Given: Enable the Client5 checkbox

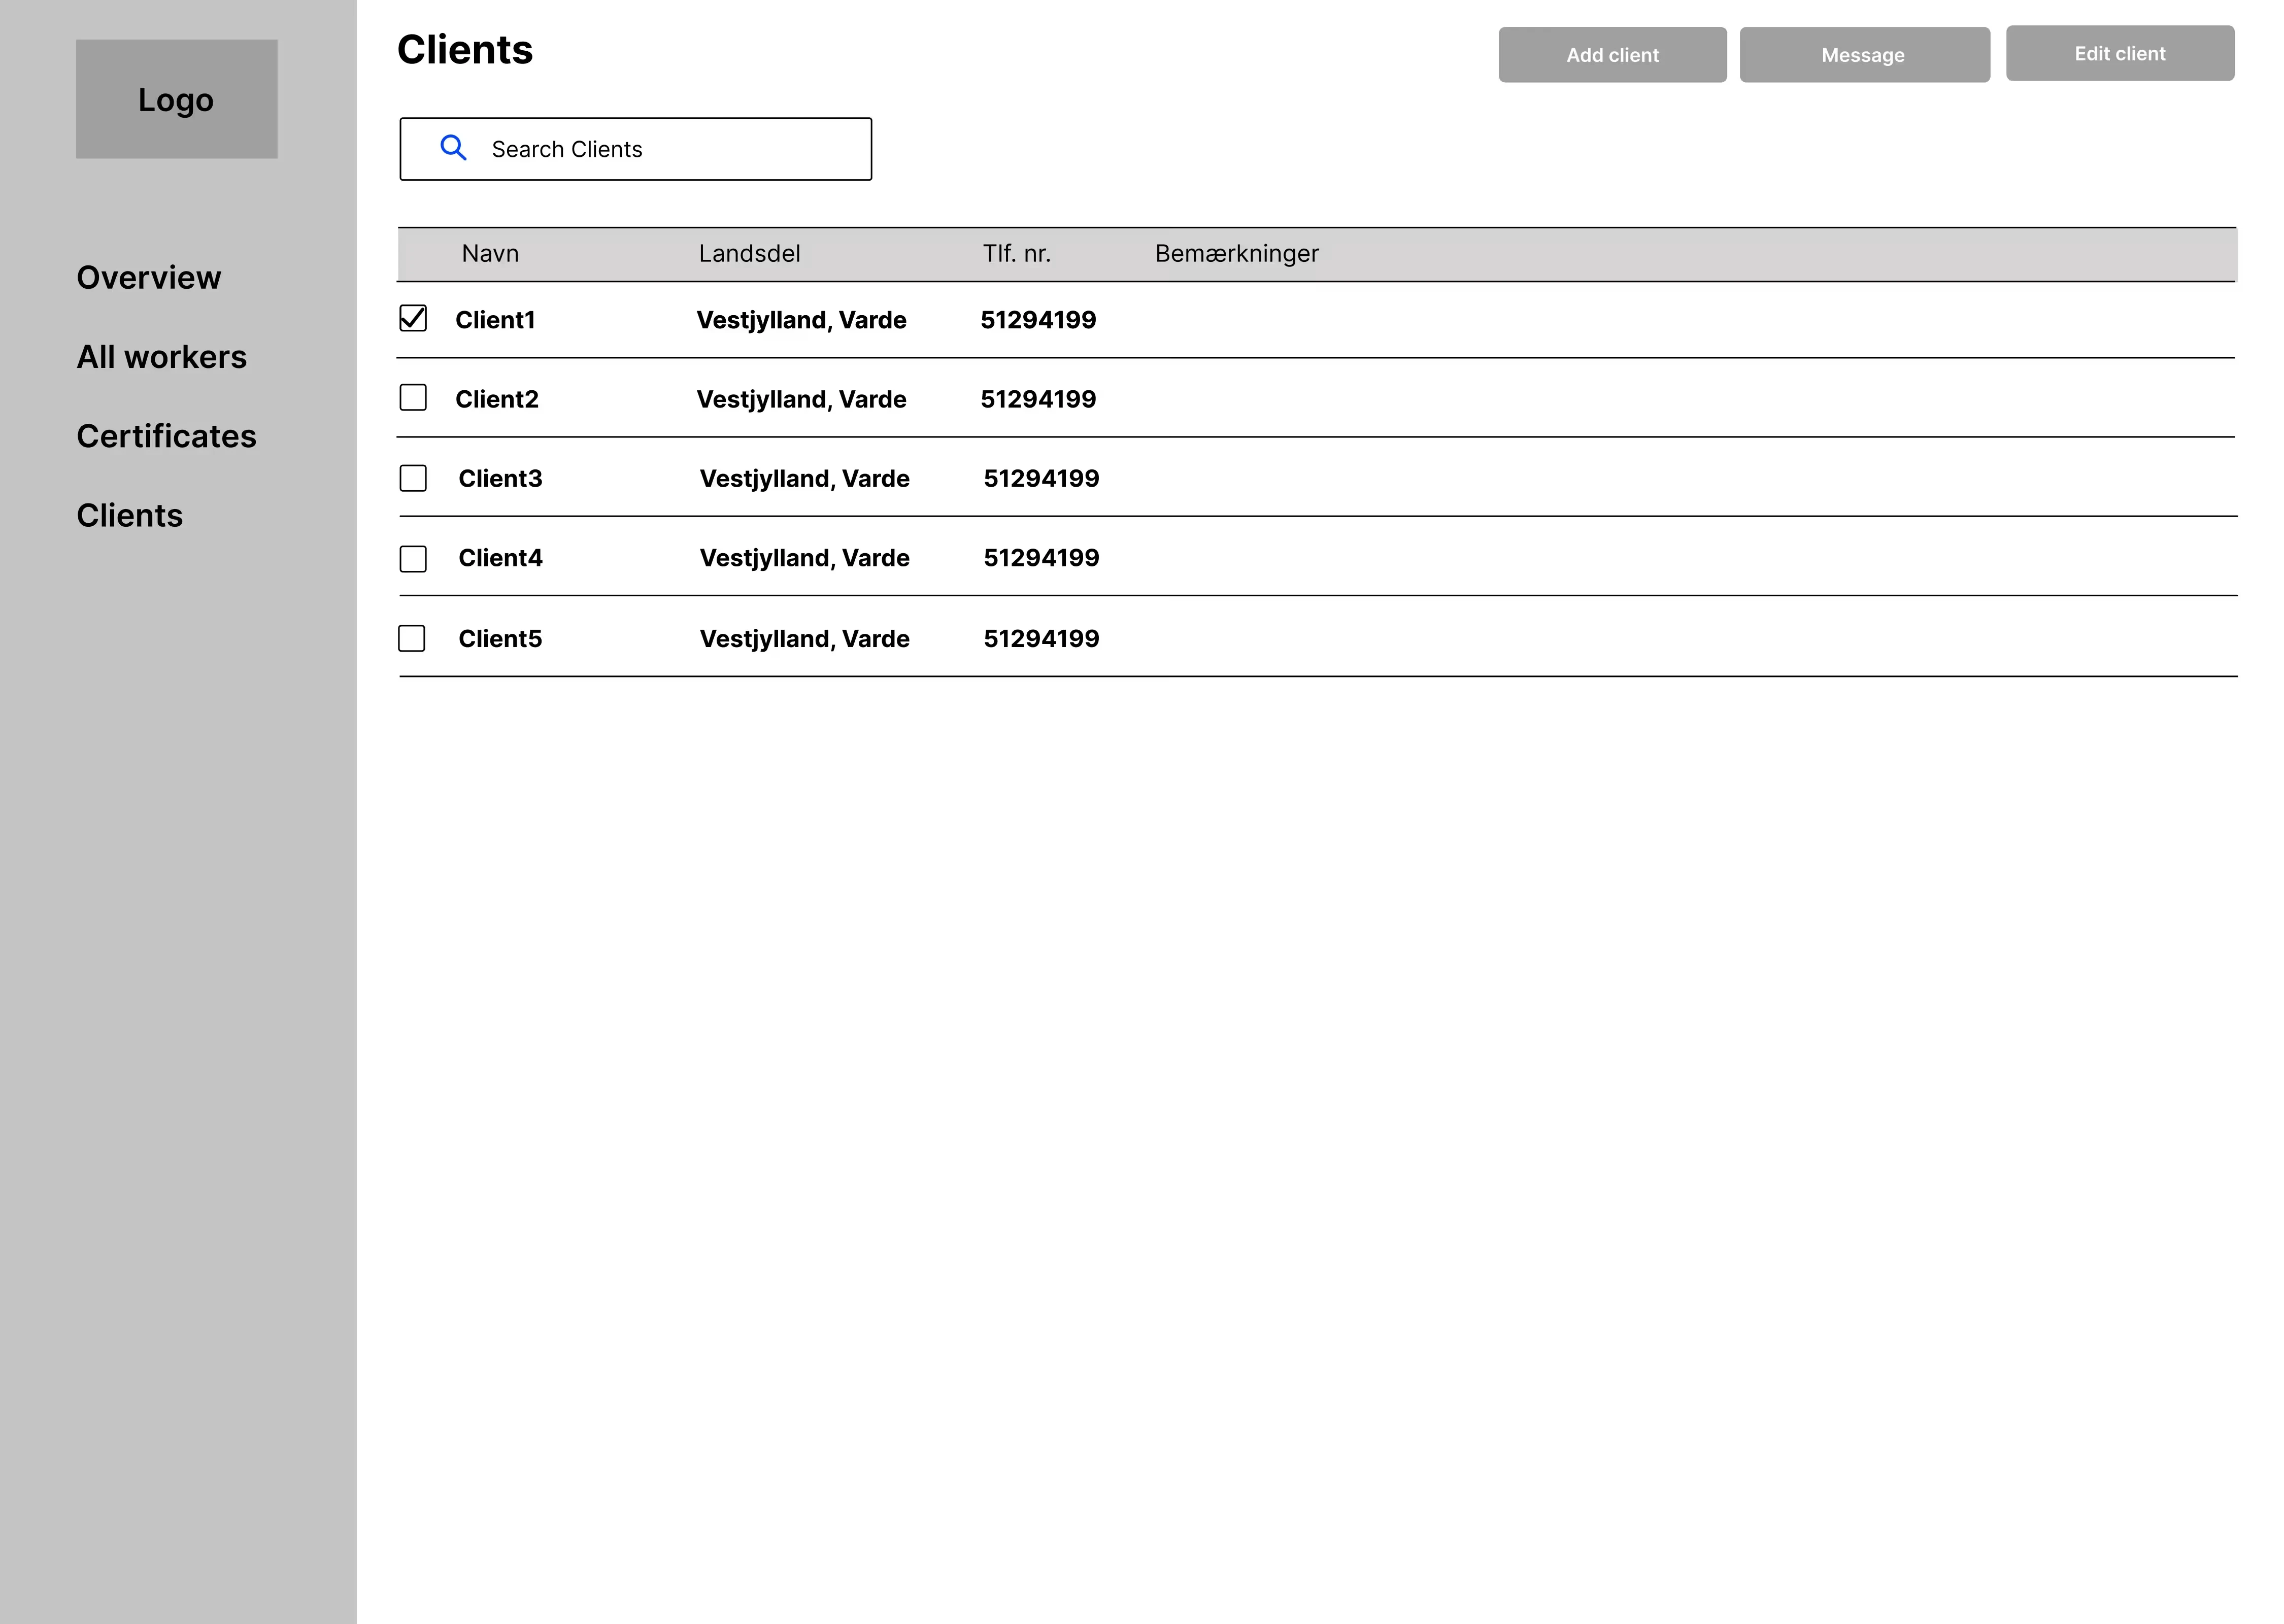Looking at the screenshot, I should click(412, 638).
